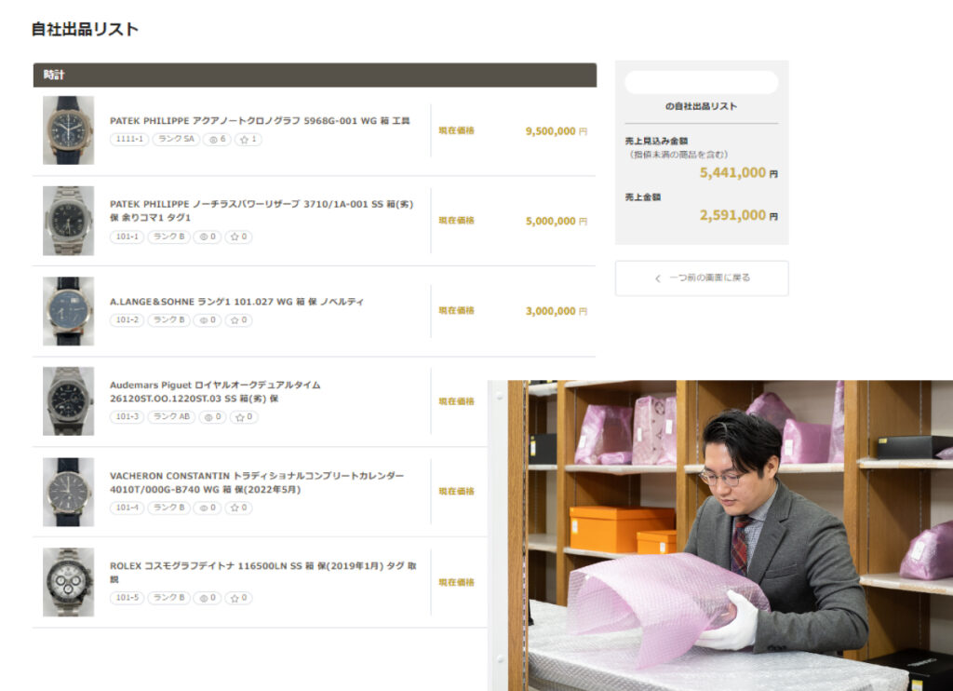Open PATEK PHILIPPE アクアノートクロノグラフ 5968G-001 listing title
Screen dimensions: 953x691
tap(260, 120)
